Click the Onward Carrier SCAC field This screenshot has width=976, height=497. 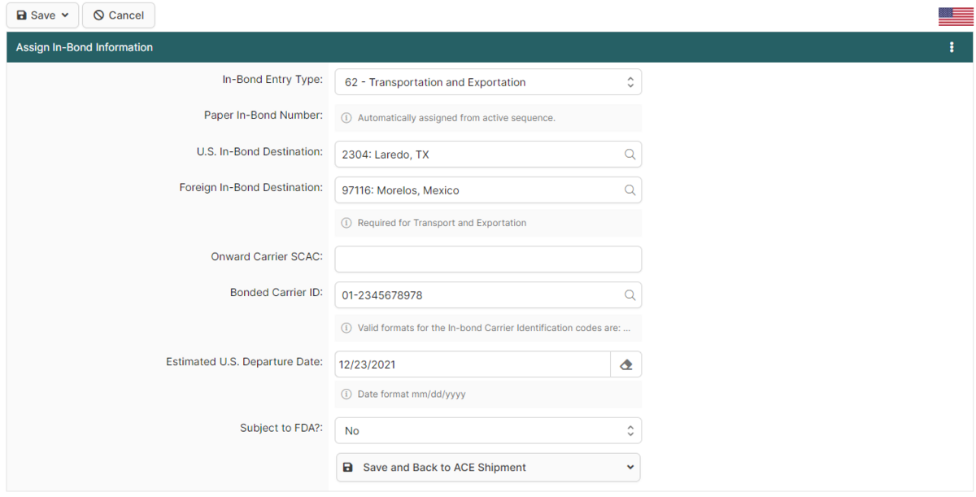tap(488, 259)
